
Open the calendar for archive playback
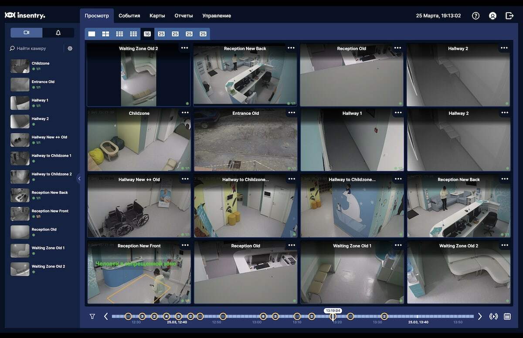click(508, 316)
